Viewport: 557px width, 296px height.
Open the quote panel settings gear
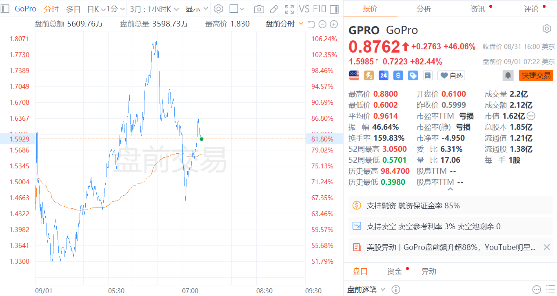tap(547, 29)
